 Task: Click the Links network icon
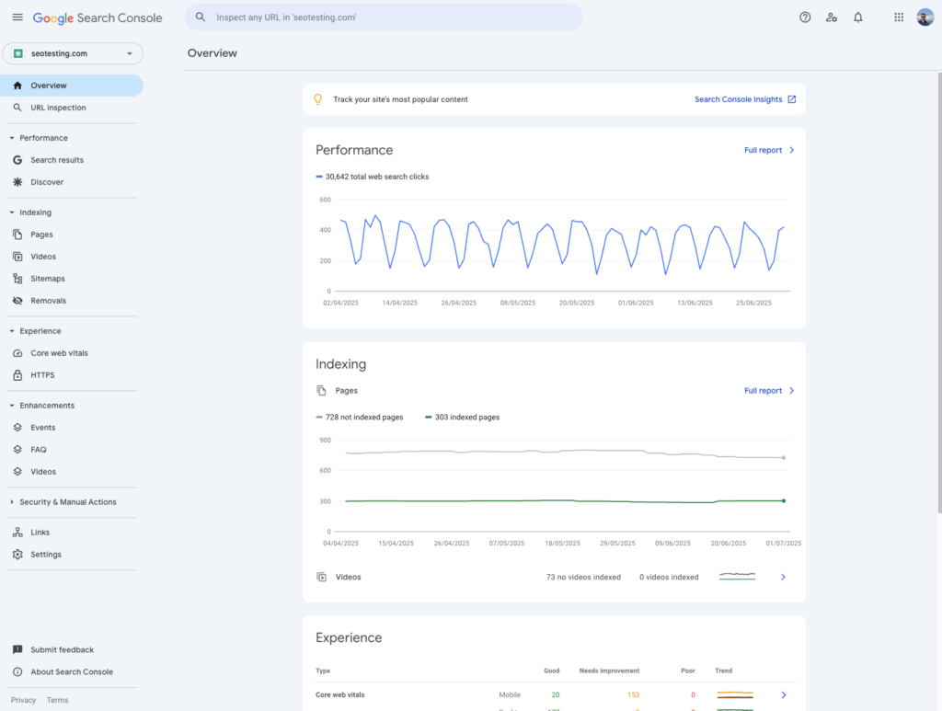click(17, 532)
